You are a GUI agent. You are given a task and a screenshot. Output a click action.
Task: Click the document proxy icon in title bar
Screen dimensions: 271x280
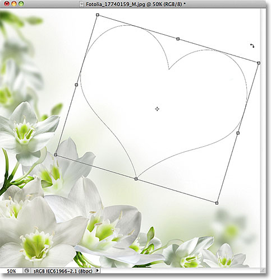pyautogui.click(x=81, y=4)
